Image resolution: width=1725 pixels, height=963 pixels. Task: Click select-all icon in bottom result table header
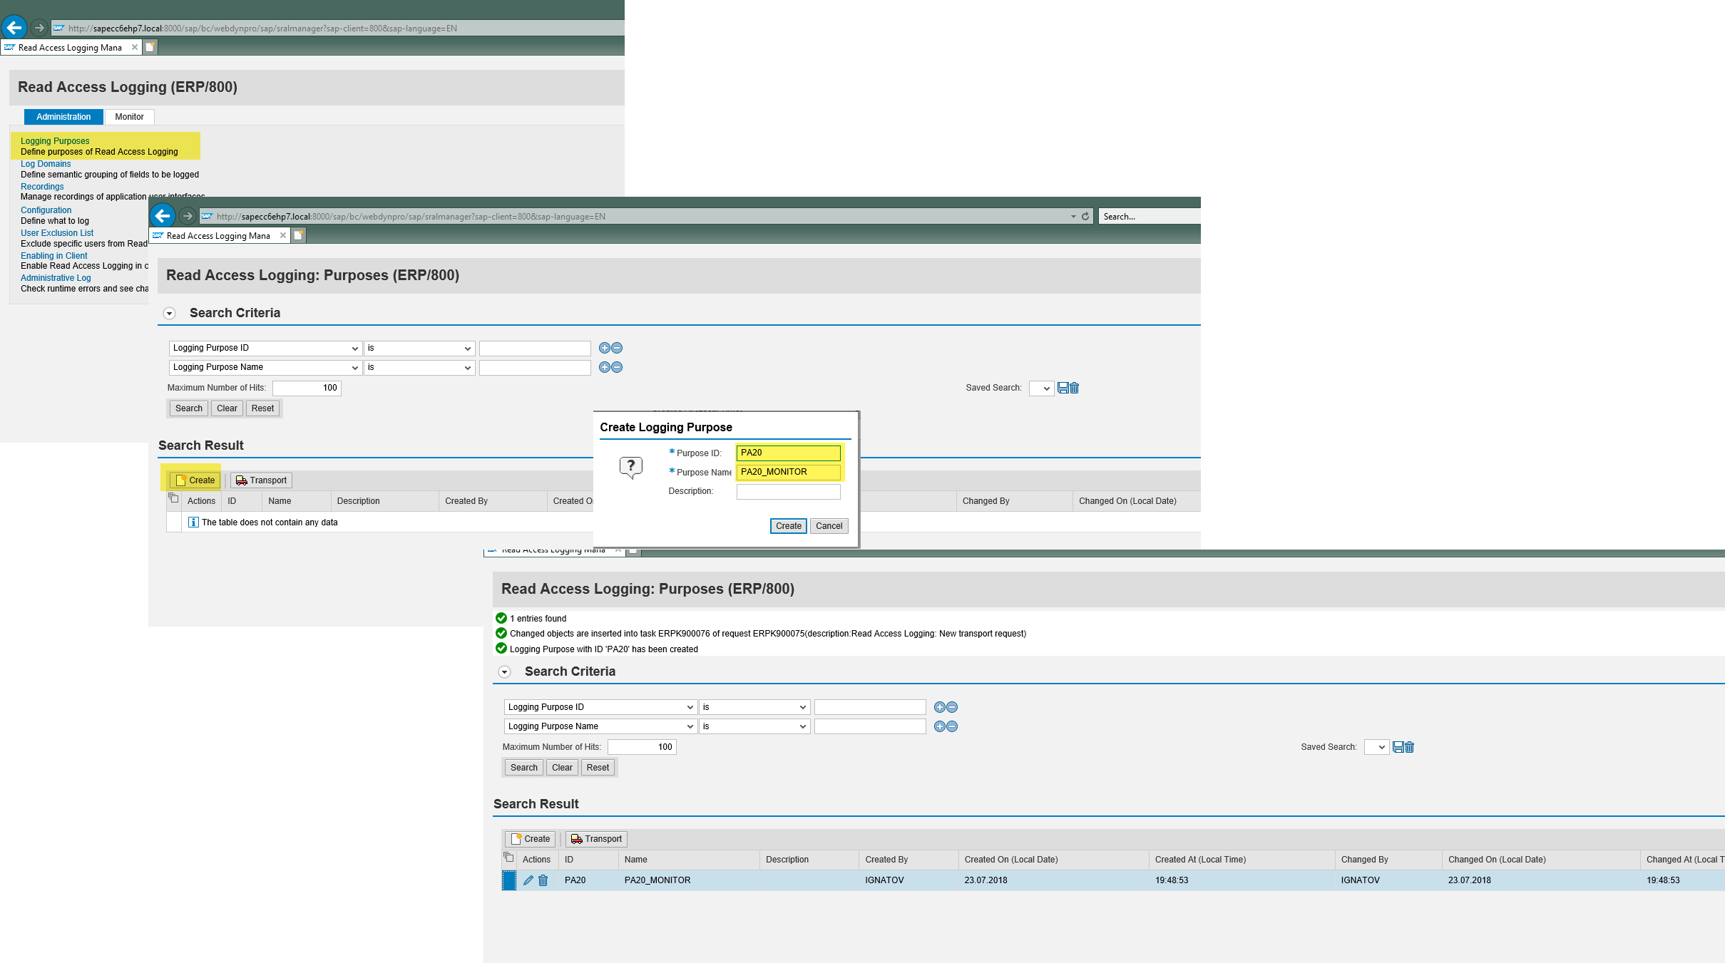(508, 858)
